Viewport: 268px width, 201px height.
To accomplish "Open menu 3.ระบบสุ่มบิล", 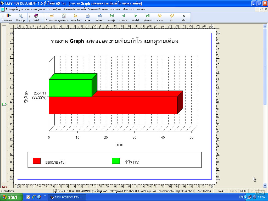I will coord(54,9).
